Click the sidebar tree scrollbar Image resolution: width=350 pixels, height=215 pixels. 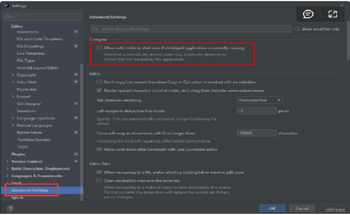pyautogui.click(x=81, y=132)
